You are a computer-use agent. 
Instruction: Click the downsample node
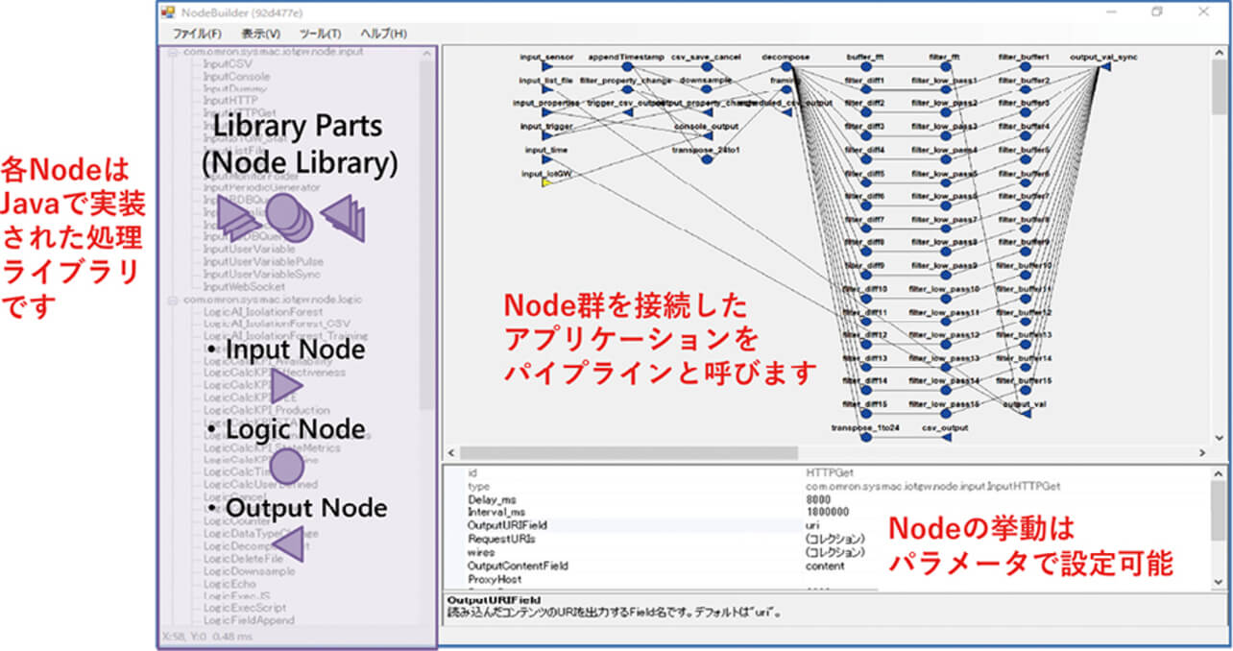click(x=706, y=90)
